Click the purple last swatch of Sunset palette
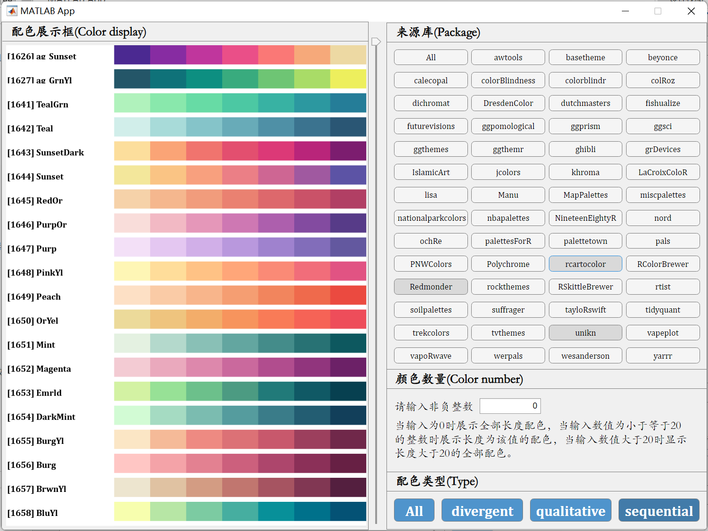 click(348, 175)
